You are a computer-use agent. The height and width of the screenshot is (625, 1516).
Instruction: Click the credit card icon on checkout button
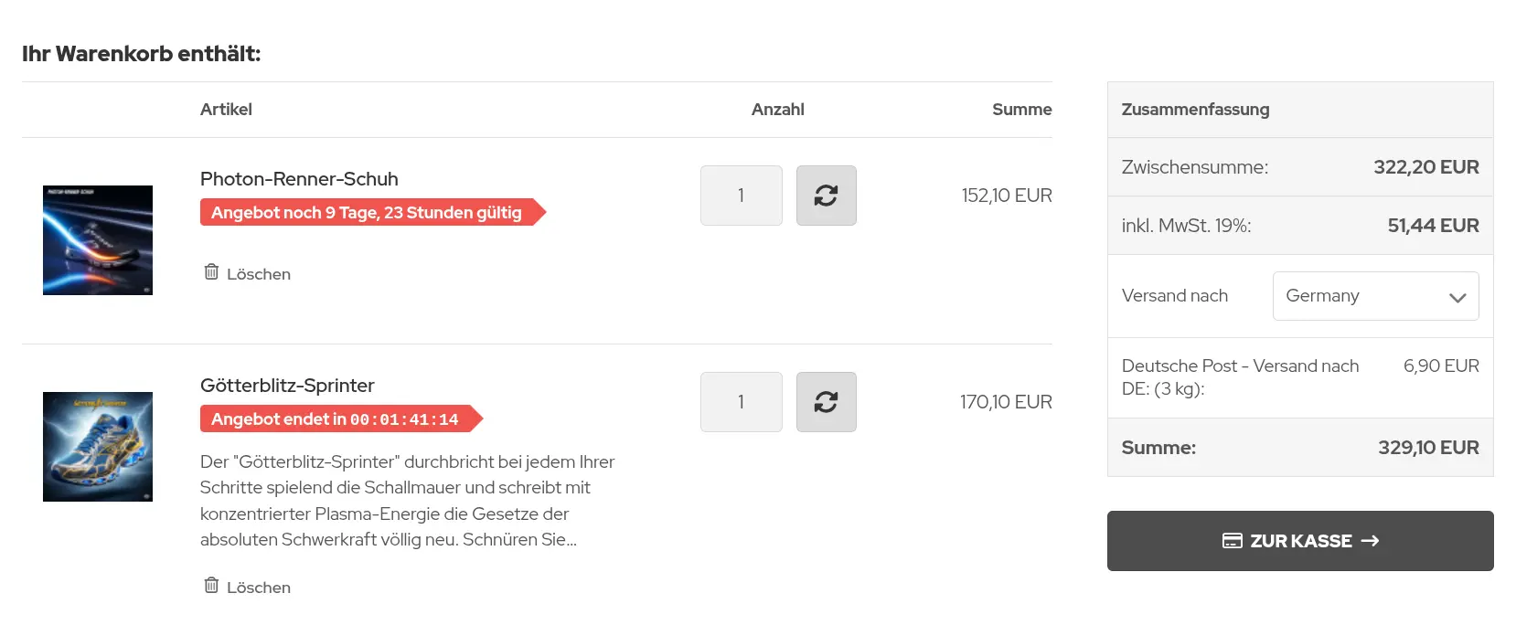(x=1233, y=541)
